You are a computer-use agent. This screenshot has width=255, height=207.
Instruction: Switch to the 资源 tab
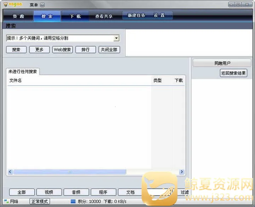click(18, 16)
